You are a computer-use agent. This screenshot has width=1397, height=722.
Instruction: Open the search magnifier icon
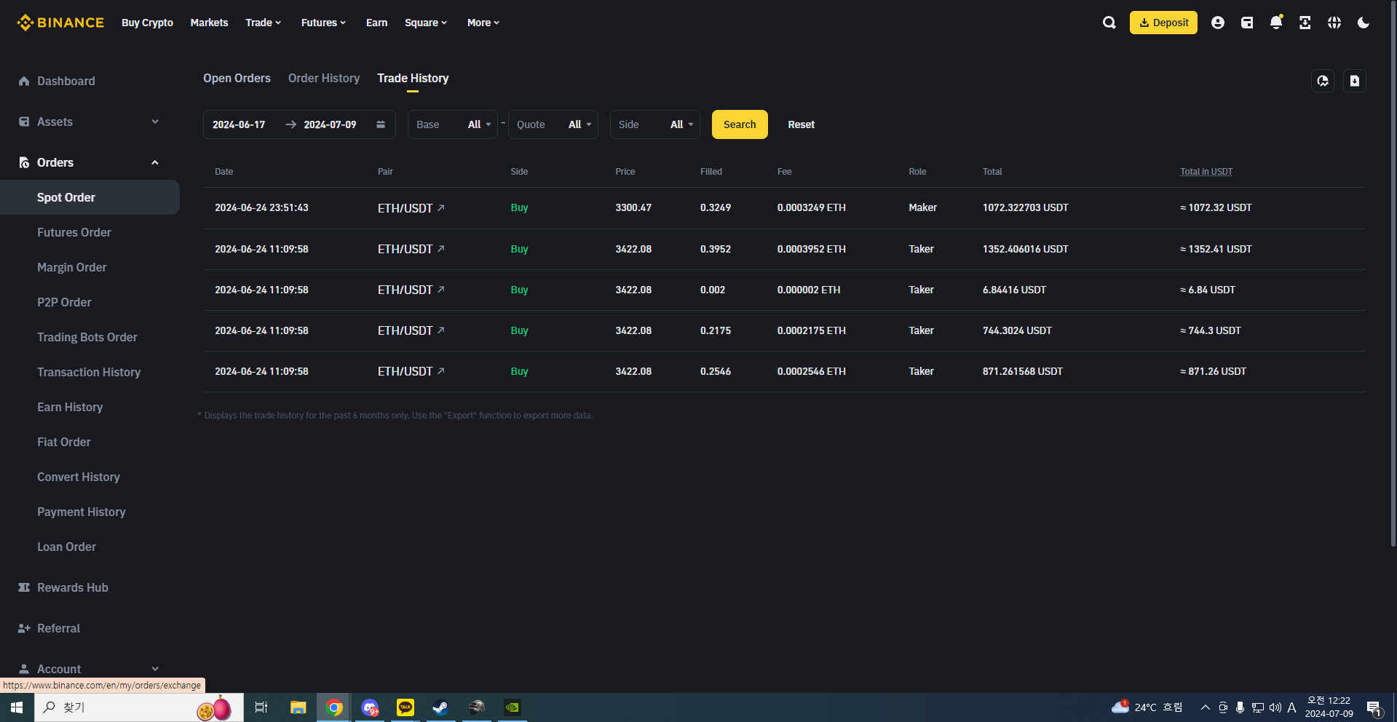pos(1109,23)
